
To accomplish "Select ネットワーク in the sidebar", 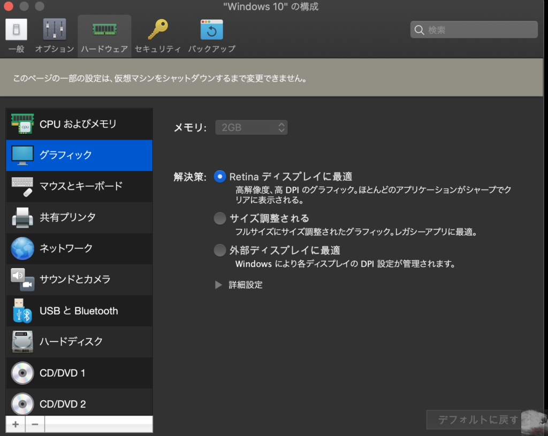I will 79,248.
